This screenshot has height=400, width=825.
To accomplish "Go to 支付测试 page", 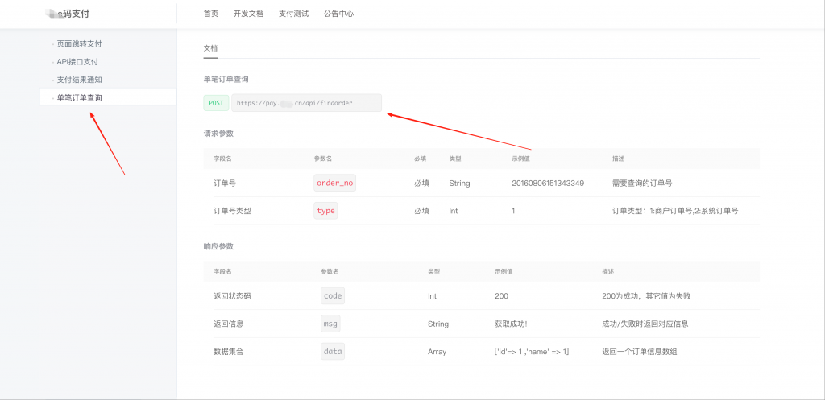I will [293, 14].
